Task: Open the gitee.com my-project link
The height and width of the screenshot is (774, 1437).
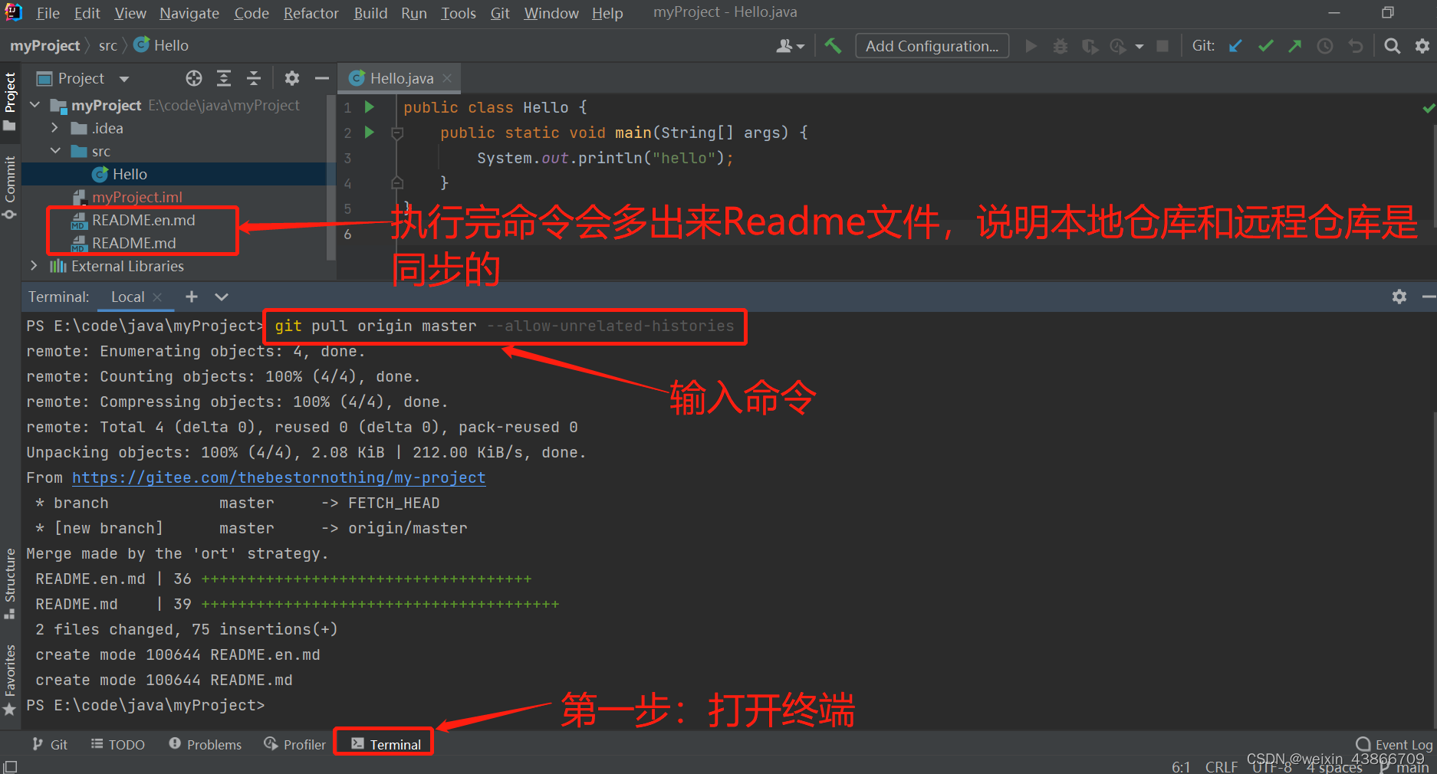Action: point(279,477)
